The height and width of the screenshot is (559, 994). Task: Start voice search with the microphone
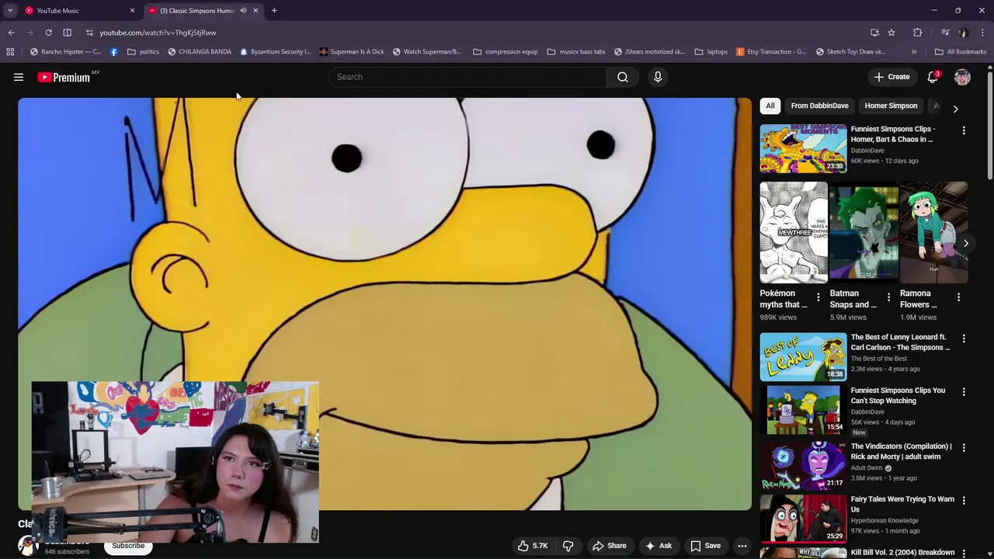tap(658, 77)
